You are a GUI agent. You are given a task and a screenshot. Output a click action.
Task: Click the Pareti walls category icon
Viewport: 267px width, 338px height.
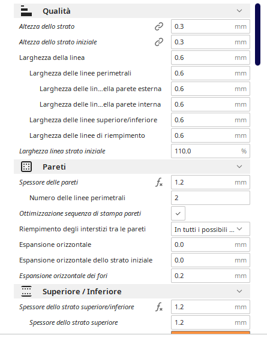(x=26, y=167)
